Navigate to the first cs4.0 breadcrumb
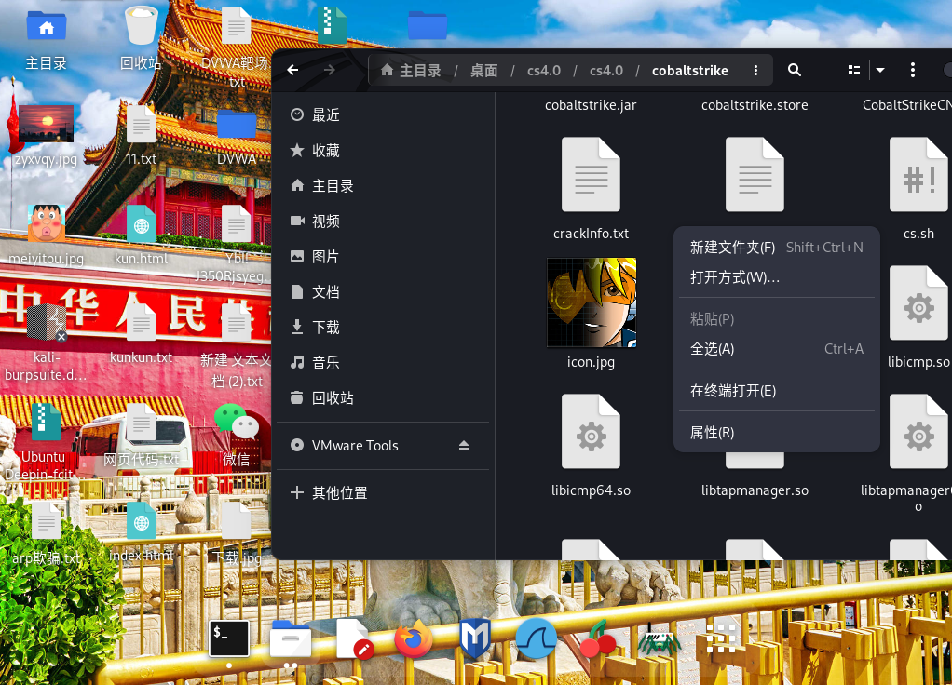The image size is (952, 685). 543,71
